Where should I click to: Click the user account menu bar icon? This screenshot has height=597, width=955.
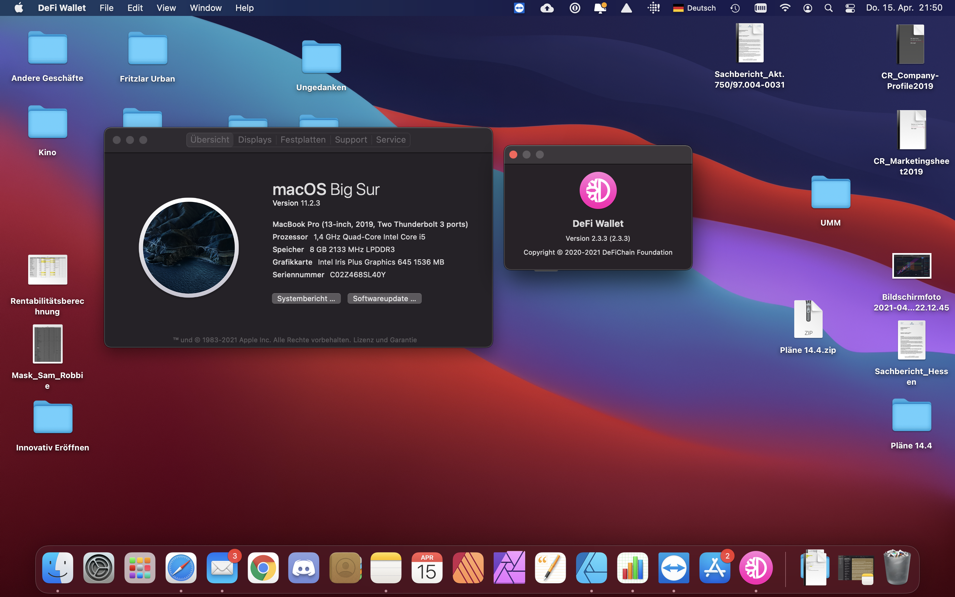point(808,8)
